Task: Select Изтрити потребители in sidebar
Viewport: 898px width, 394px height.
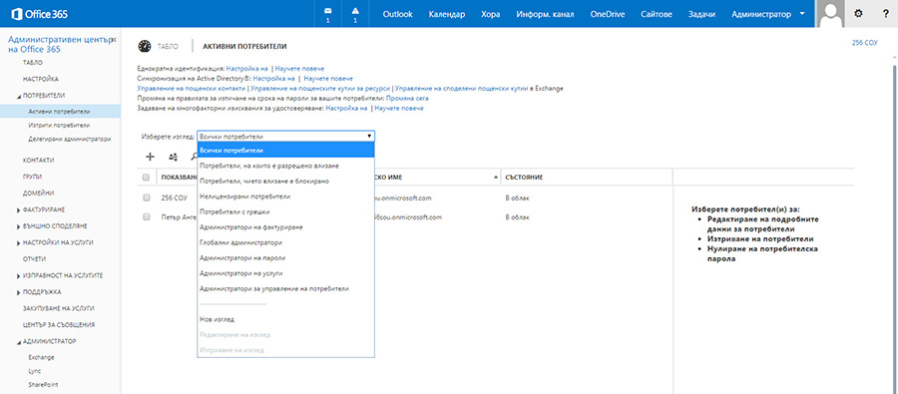Action: 59,125
